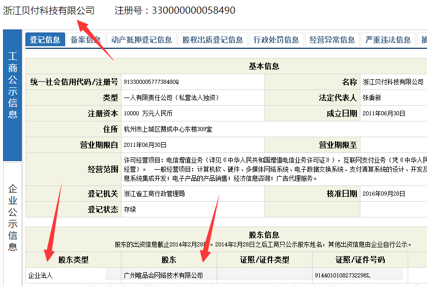Click the shareholder type cell 企业法人
This screenshot has height=286, width=427.
click(40, 276)
